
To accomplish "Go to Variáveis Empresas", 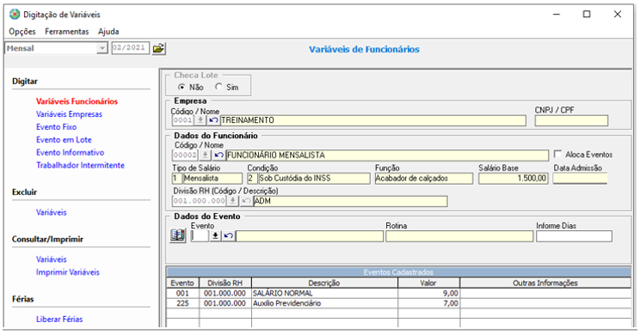I will pyautogui.click(x=69, y=114).
